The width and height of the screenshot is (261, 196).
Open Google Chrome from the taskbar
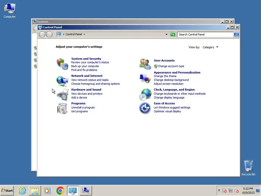click(60, 190)
